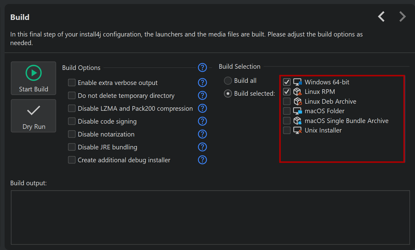Uncheck the Windows 64-bit media file

coord(287,82)
